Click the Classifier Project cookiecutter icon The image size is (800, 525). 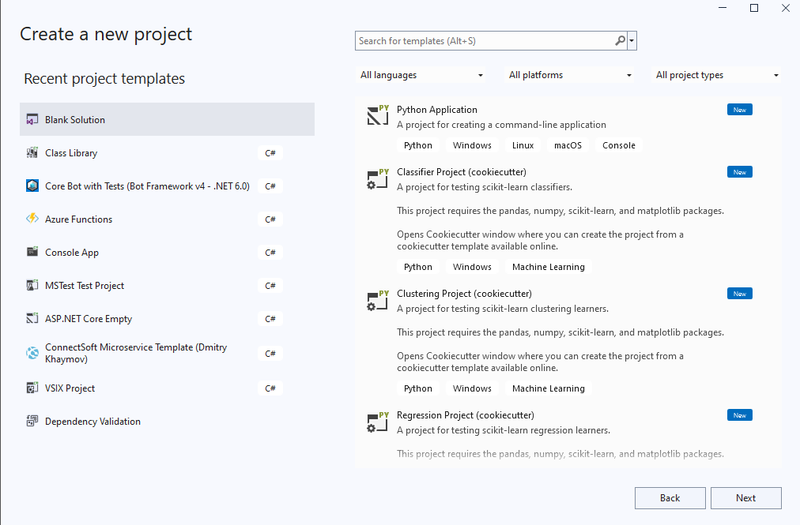pos(377,179)
